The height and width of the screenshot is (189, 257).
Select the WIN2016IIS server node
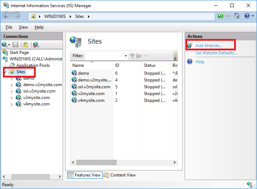36,59
